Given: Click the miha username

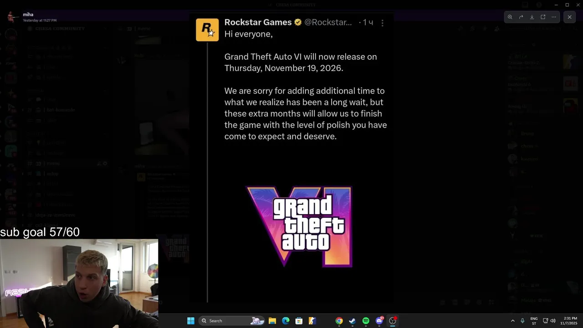Looking at the screenshot, I should point(28,15).
